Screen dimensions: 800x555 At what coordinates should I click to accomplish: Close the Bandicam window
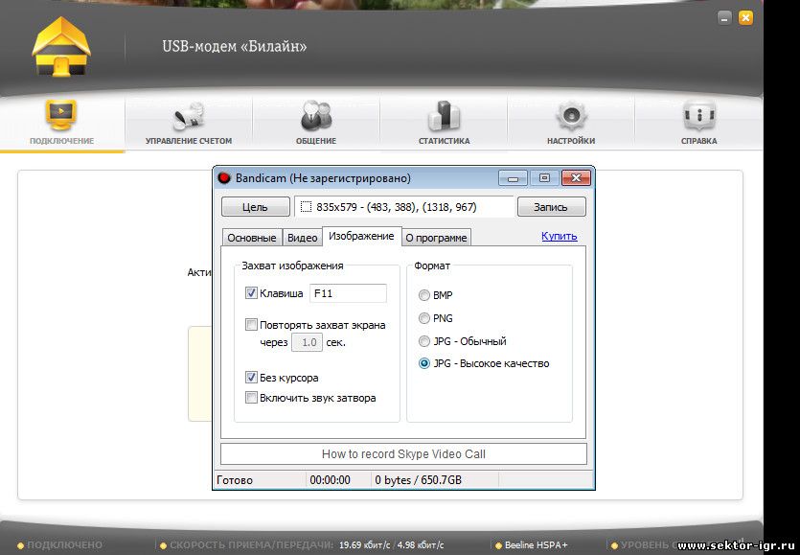(576, 178)
